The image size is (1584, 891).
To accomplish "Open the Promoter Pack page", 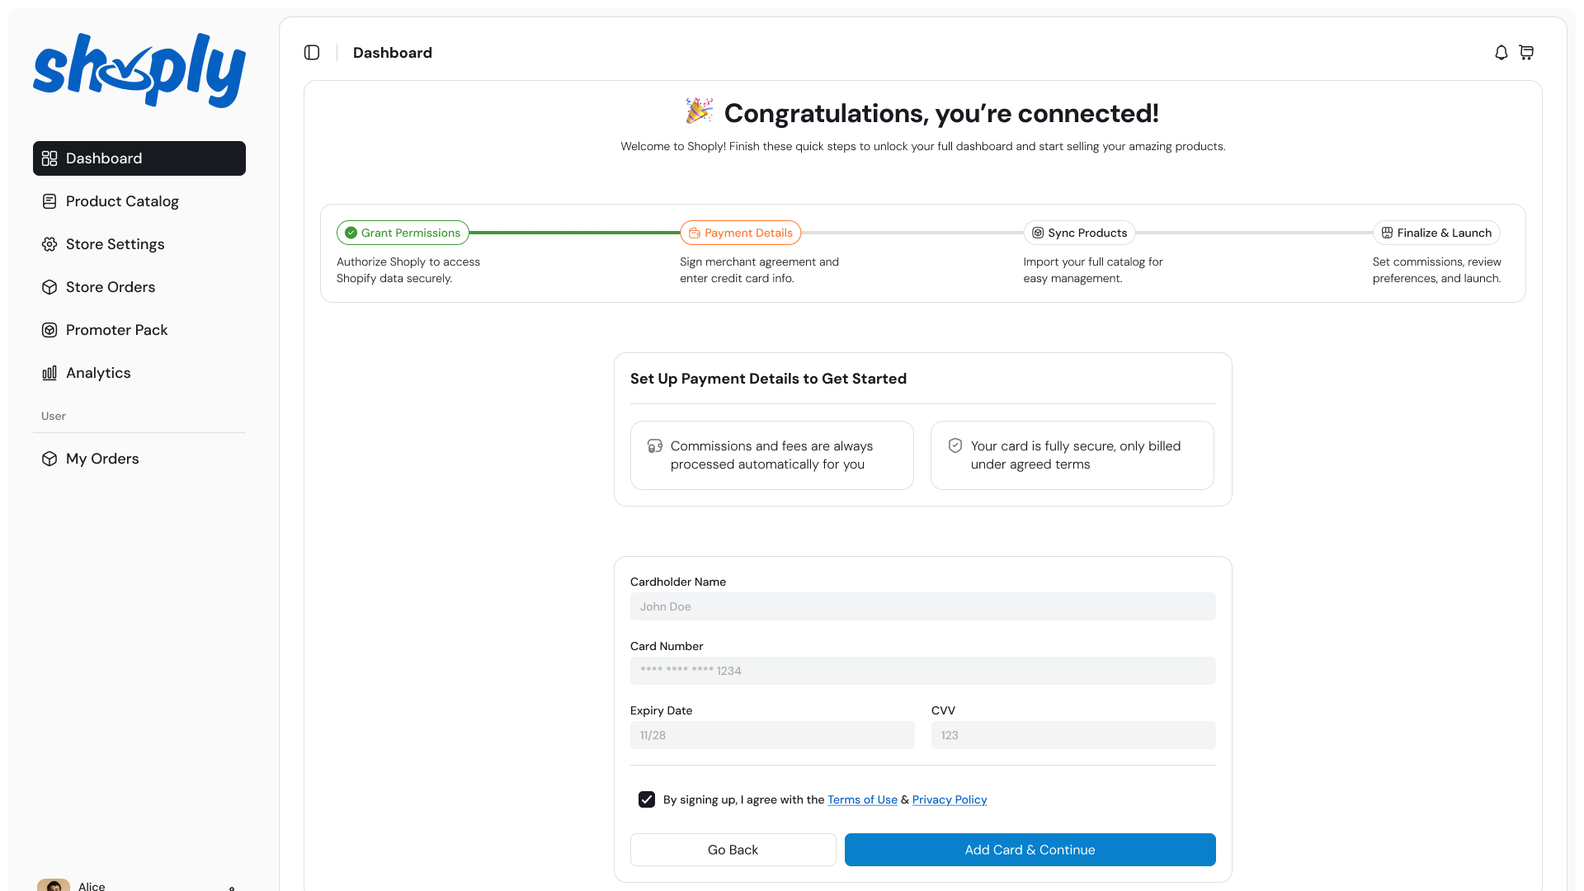I will (x=139, y=330).
